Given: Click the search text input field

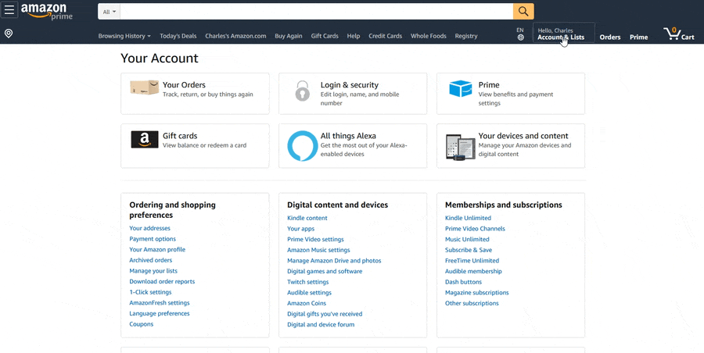Looking at the screenshot, I should click(x=317, y=12).
